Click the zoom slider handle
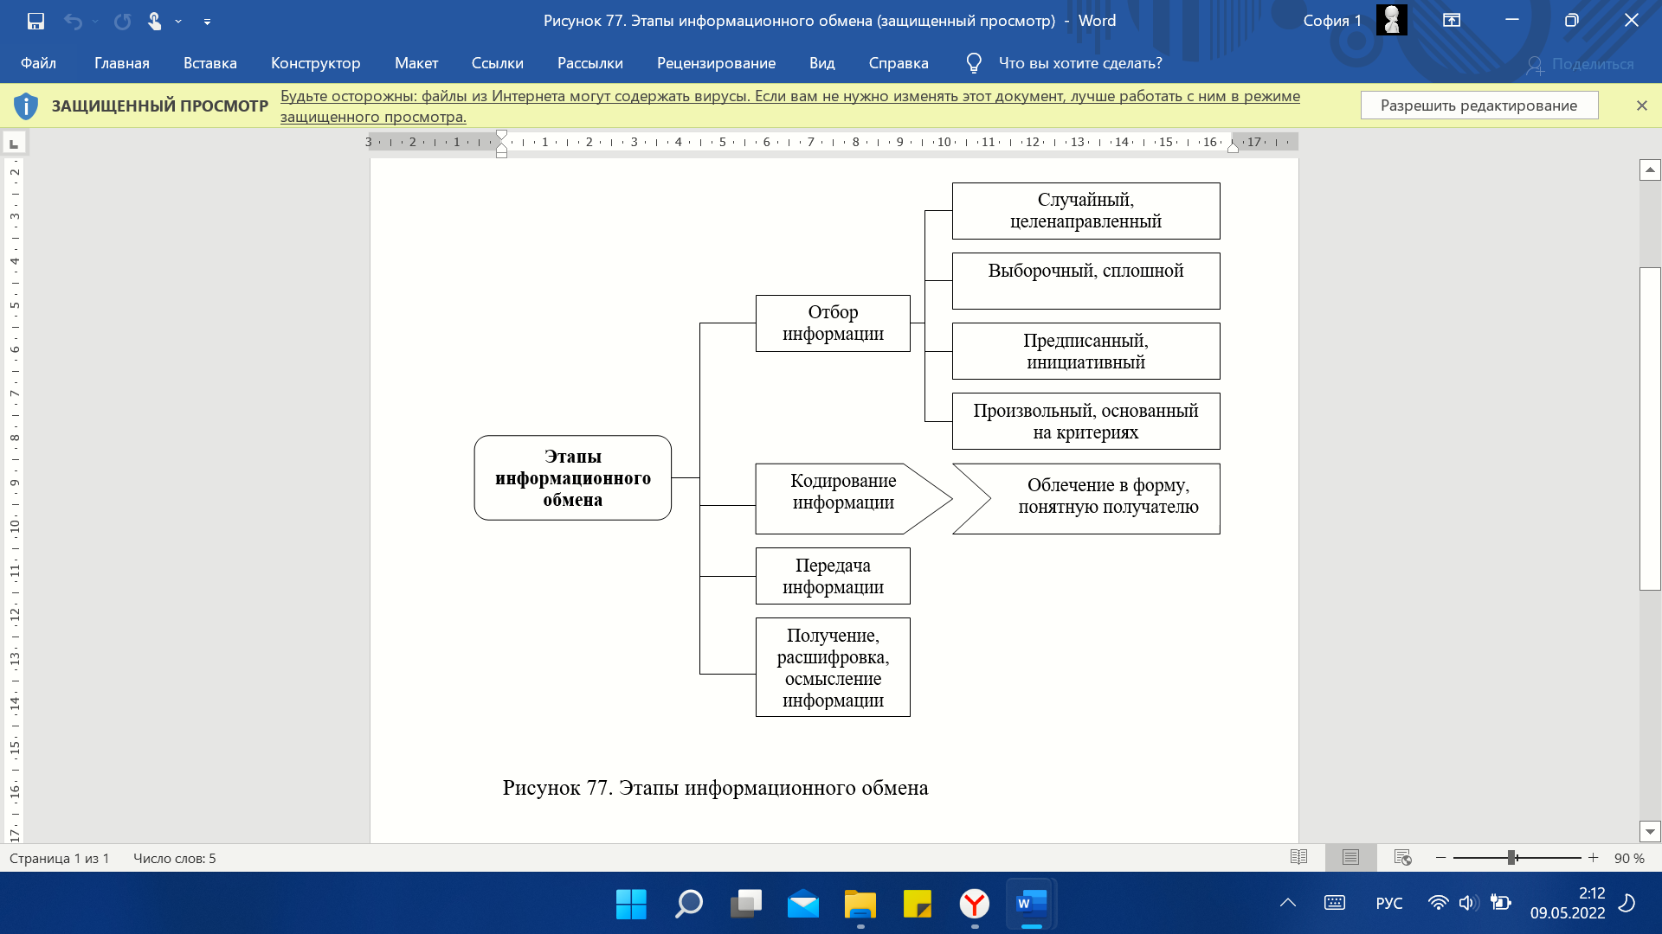 point(1511,857)
